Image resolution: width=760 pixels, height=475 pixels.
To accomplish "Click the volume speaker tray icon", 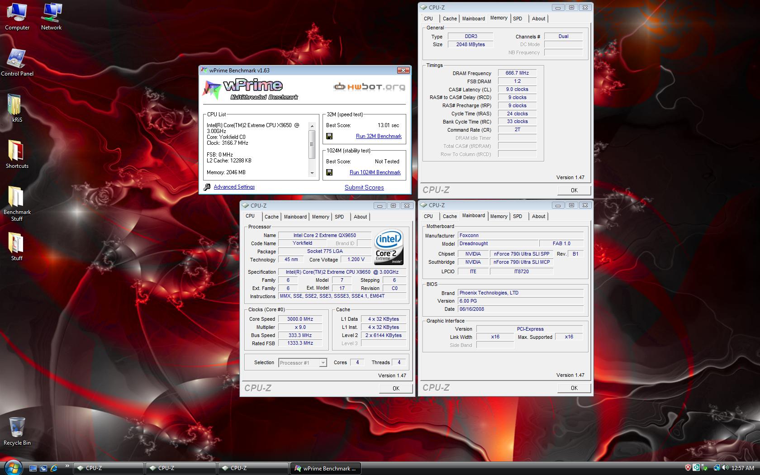I will tap(725, 468).
